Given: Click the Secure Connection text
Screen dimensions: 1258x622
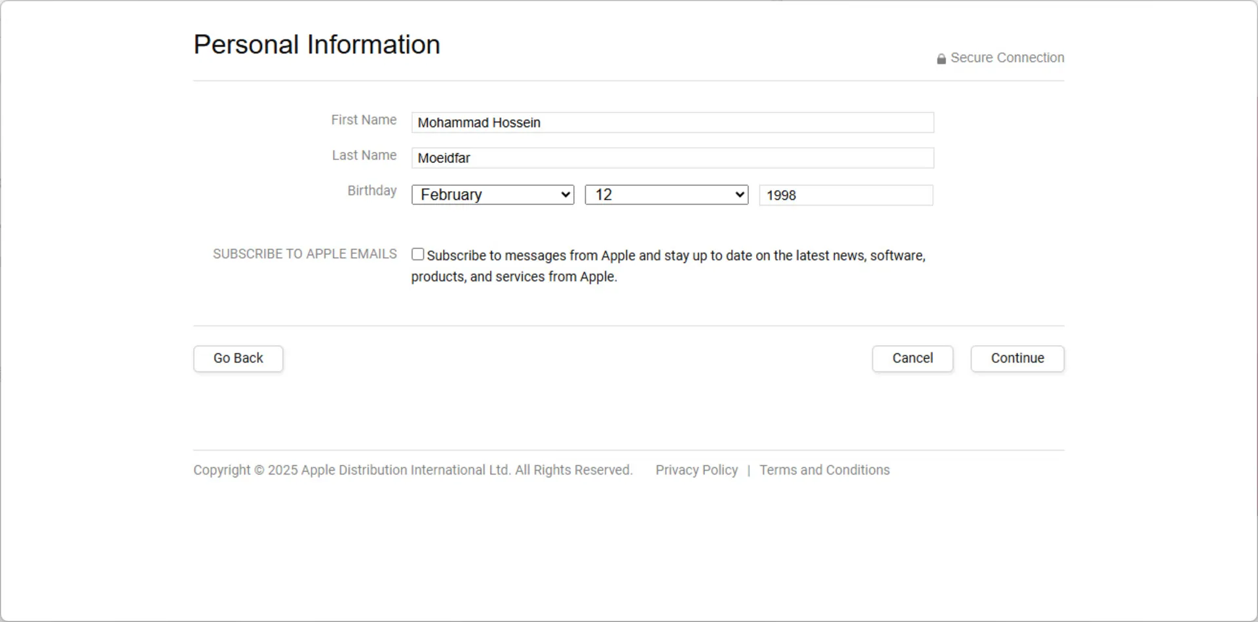Looking at the screenshot, I should tap(1007, 58).
